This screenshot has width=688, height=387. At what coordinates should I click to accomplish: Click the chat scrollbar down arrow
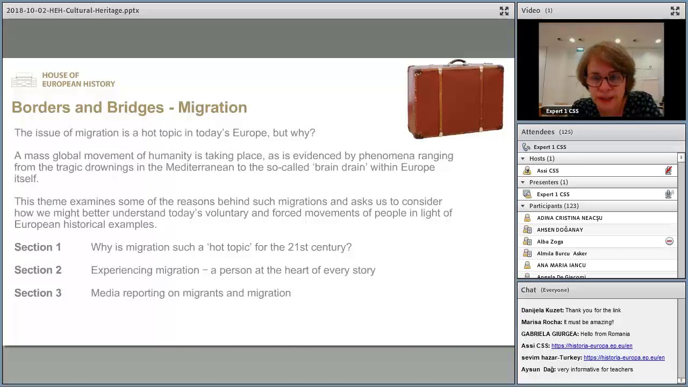pos(681,380)
